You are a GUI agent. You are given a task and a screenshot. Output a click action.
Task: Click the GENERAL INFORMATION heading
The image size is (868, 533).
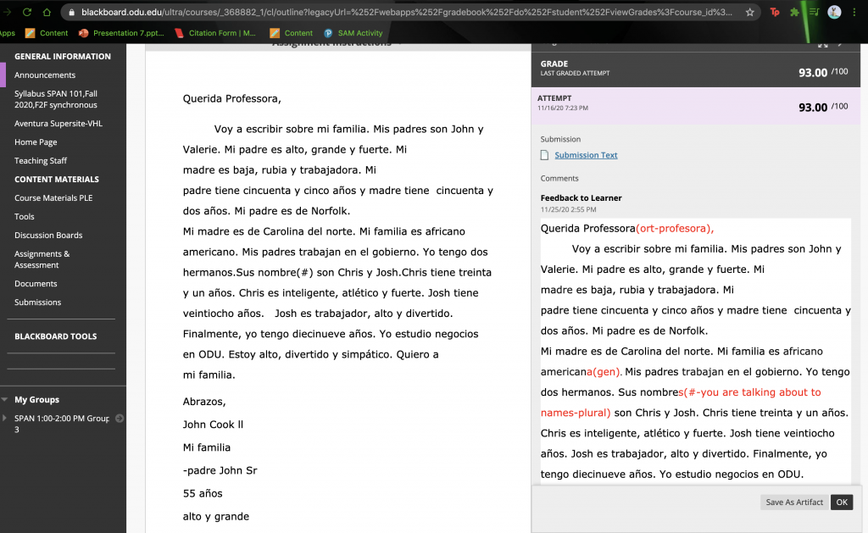(x=63, y=57)
